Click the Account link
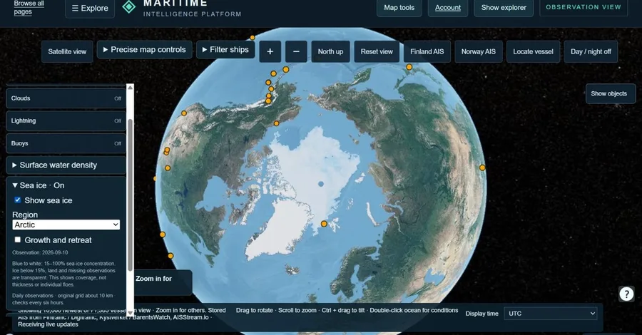This screenshot has width=642, height=335. 448,8
